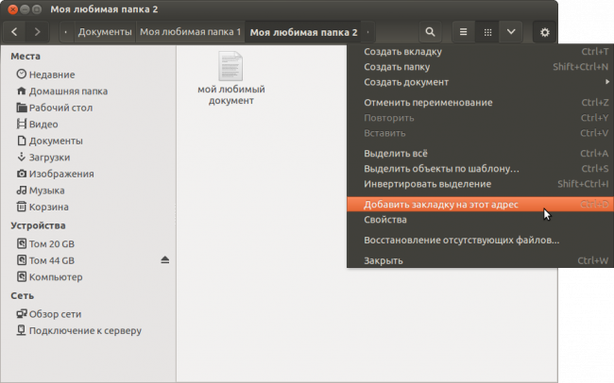614x383 pixels.
Task: Open the view options down-arrow dropdown
Action: [x=511, y=32]
